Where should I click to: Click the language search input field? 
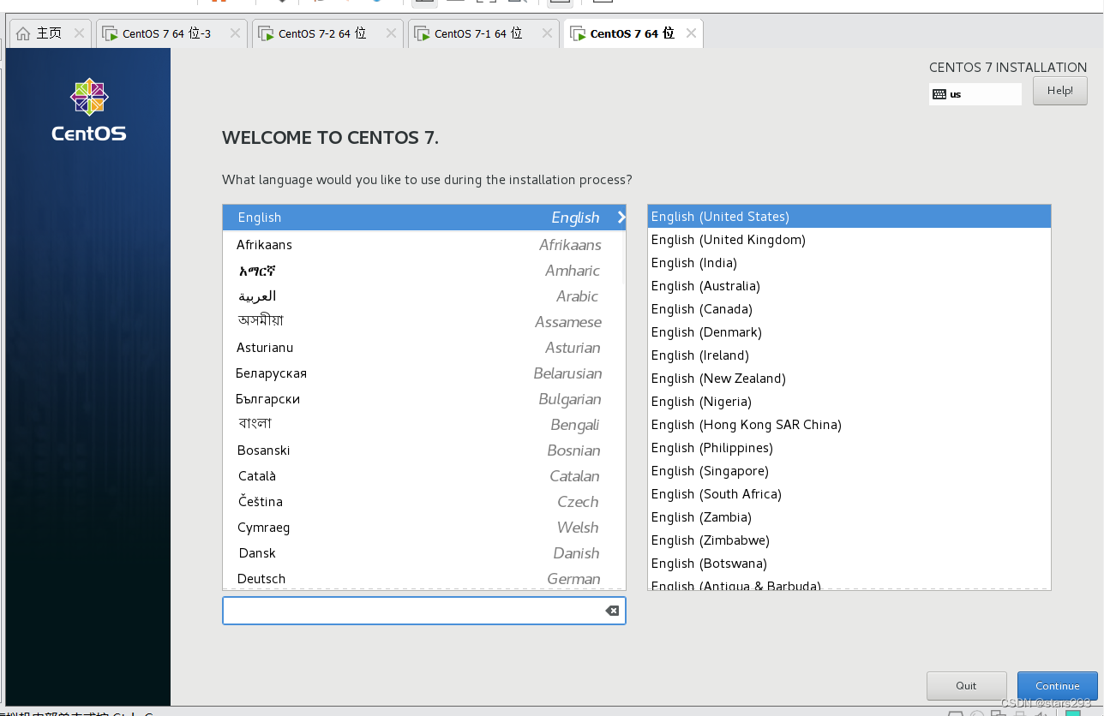coord(423,611)
